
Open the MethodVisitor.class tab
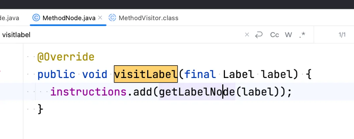pyautogui.click(x=148, y=18)
